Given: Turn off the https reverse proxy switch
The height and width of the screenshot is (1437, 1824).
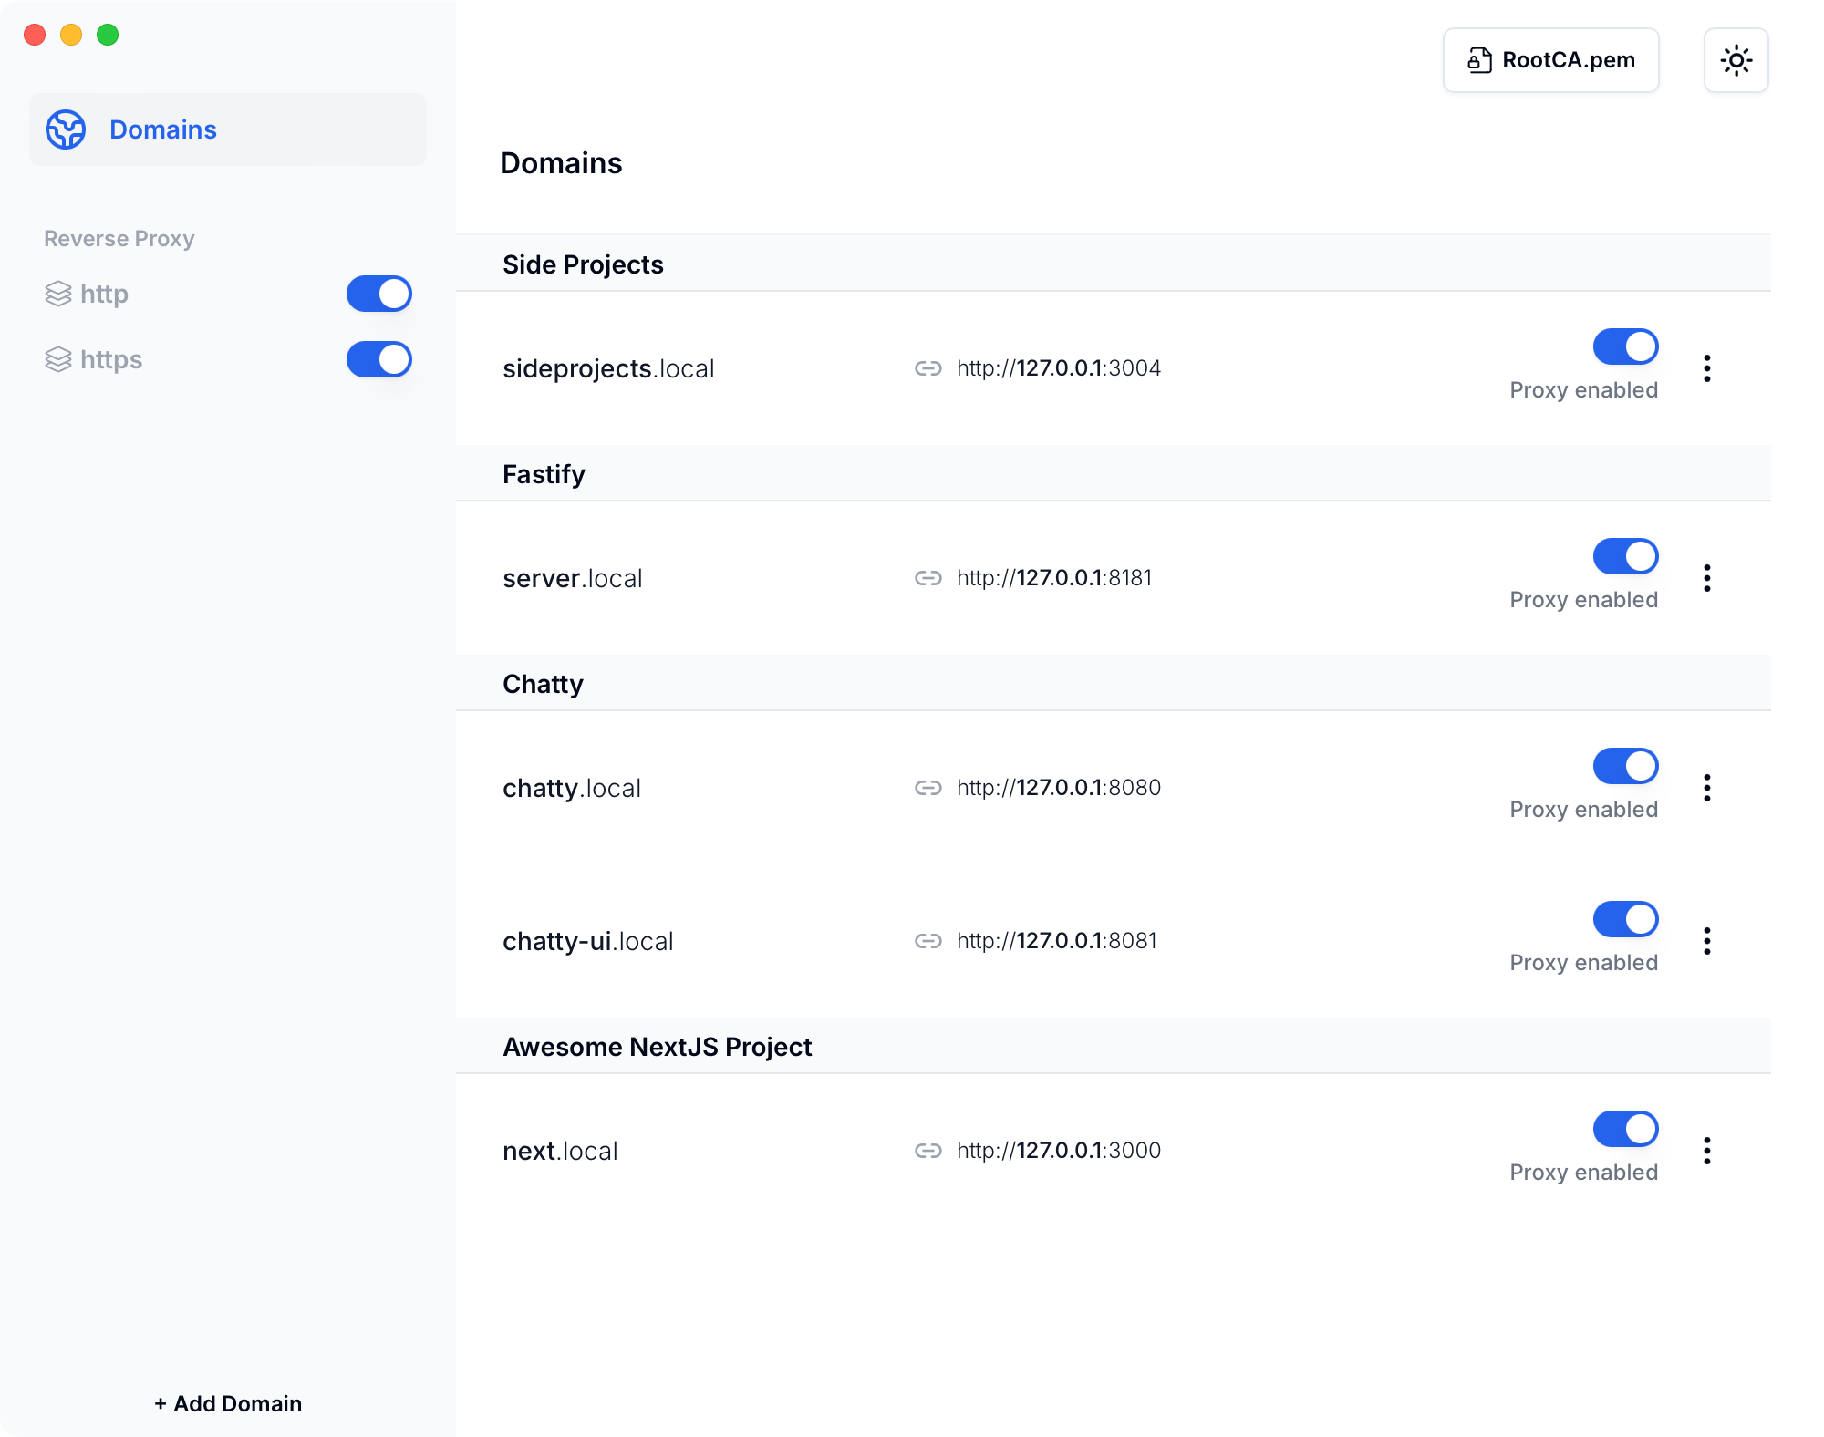Looking at the screenshot, I should tap(379, 359).
